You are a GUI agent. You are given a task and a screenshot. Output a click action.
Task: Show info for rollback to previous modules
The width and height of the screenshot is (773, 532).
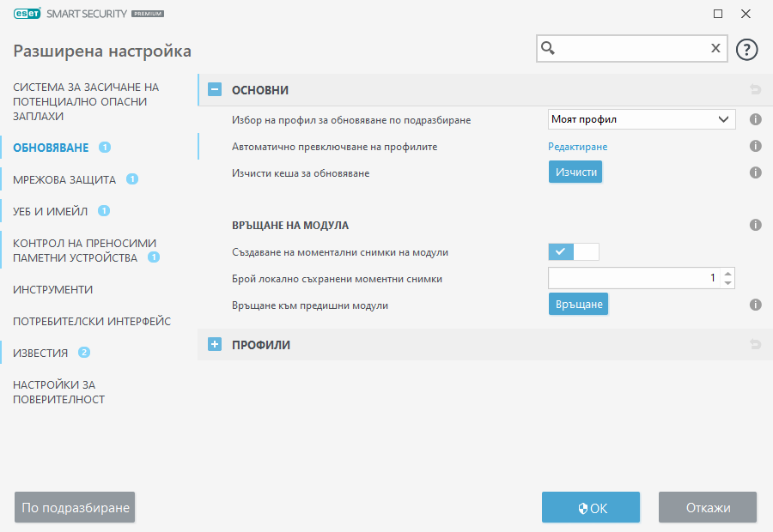tap(755, 305)
